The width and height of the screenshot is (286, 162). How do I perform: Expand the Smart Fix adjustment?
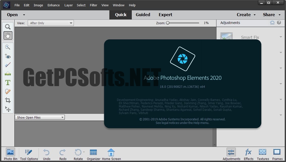pos(281,37)
